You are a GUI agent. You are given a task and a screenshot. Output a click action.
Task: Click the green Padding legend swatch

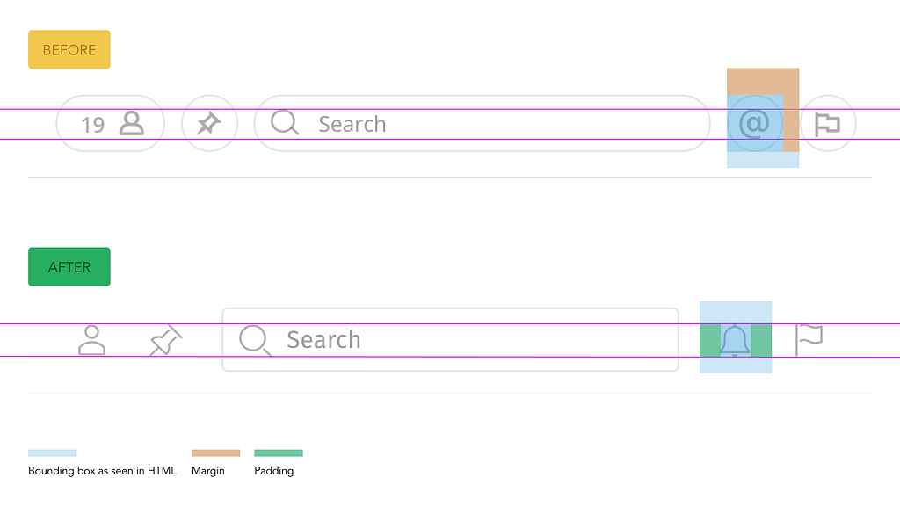point(278,453)
